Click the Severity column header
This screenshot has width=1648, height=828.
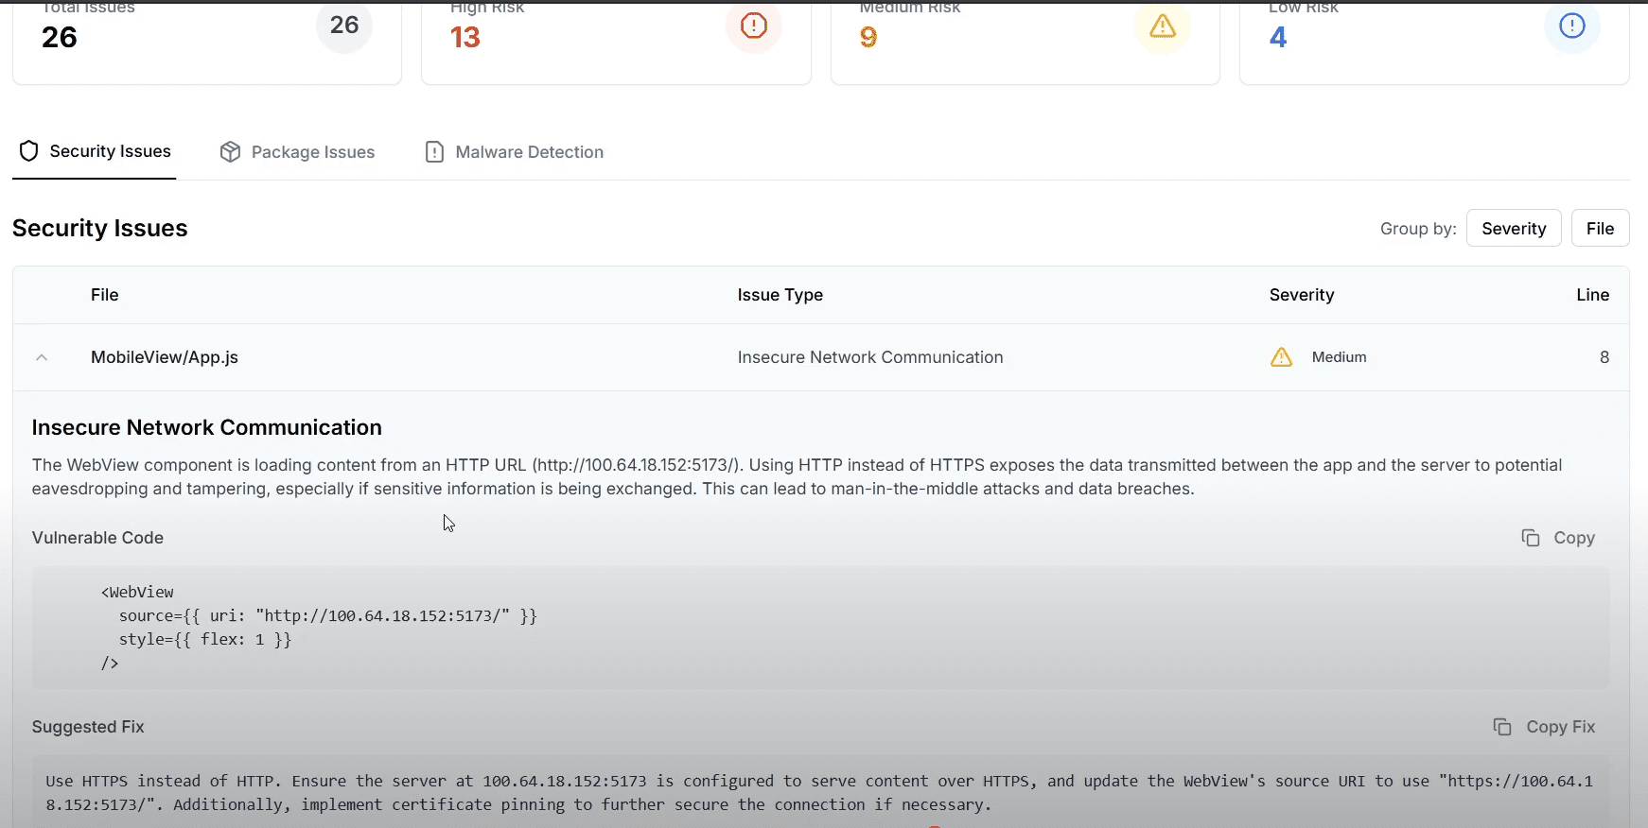(1302, 295)
